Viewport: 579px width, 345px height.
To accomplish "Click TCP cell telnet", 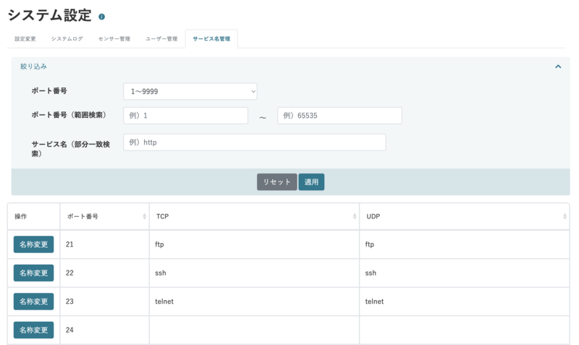I will tap(255, 302).
